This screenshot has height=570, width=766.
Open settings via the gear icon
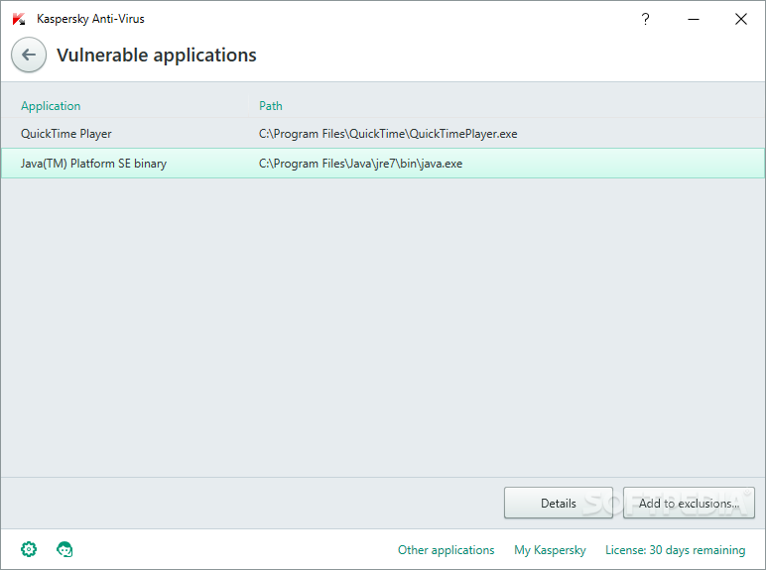[29, 549]
